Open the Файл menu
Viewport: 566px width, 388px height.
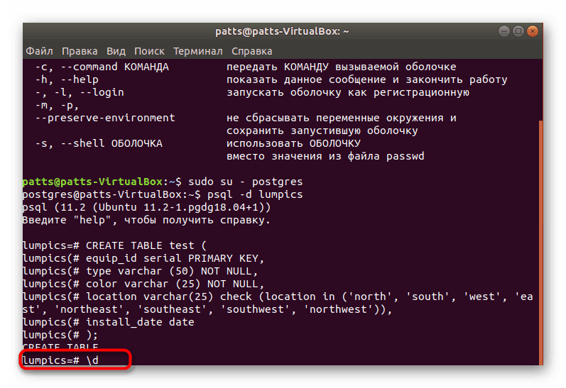pos(39,51)
